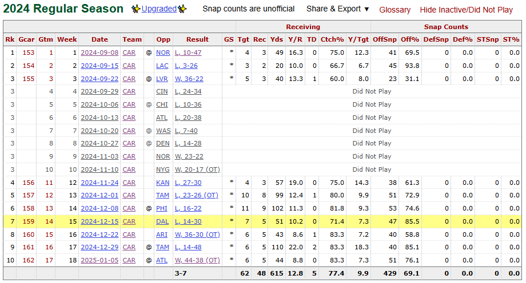Sort by Ctch% column header

[332, 39]
